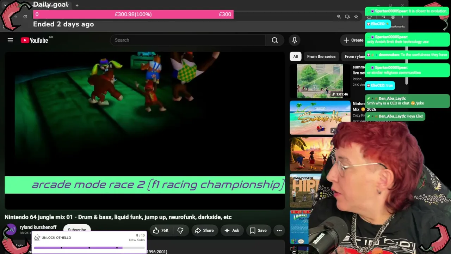Click the install-app icon in the address bar
Screen dimensions: 451x254
[347, 17]
